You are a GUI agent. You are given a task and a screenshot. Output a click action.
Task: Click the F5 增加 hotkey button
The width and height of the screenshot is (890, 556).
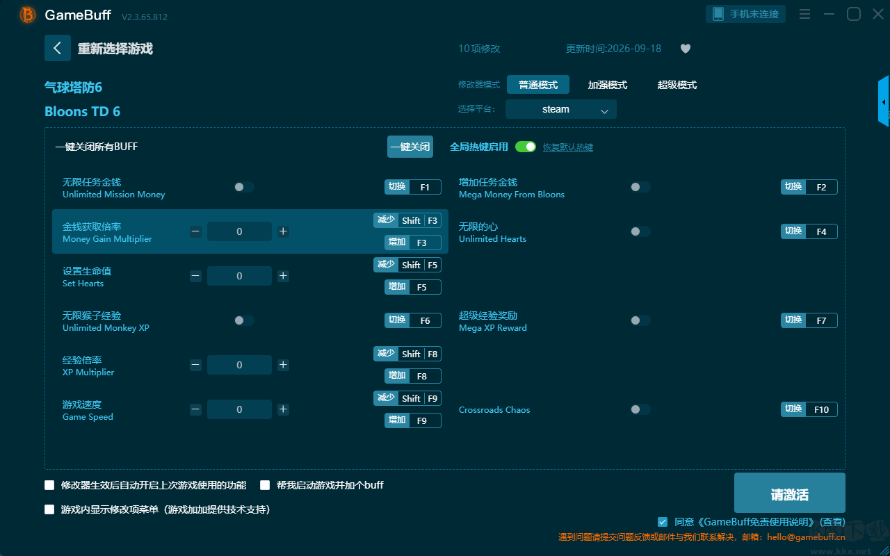(x=413, y=287)
